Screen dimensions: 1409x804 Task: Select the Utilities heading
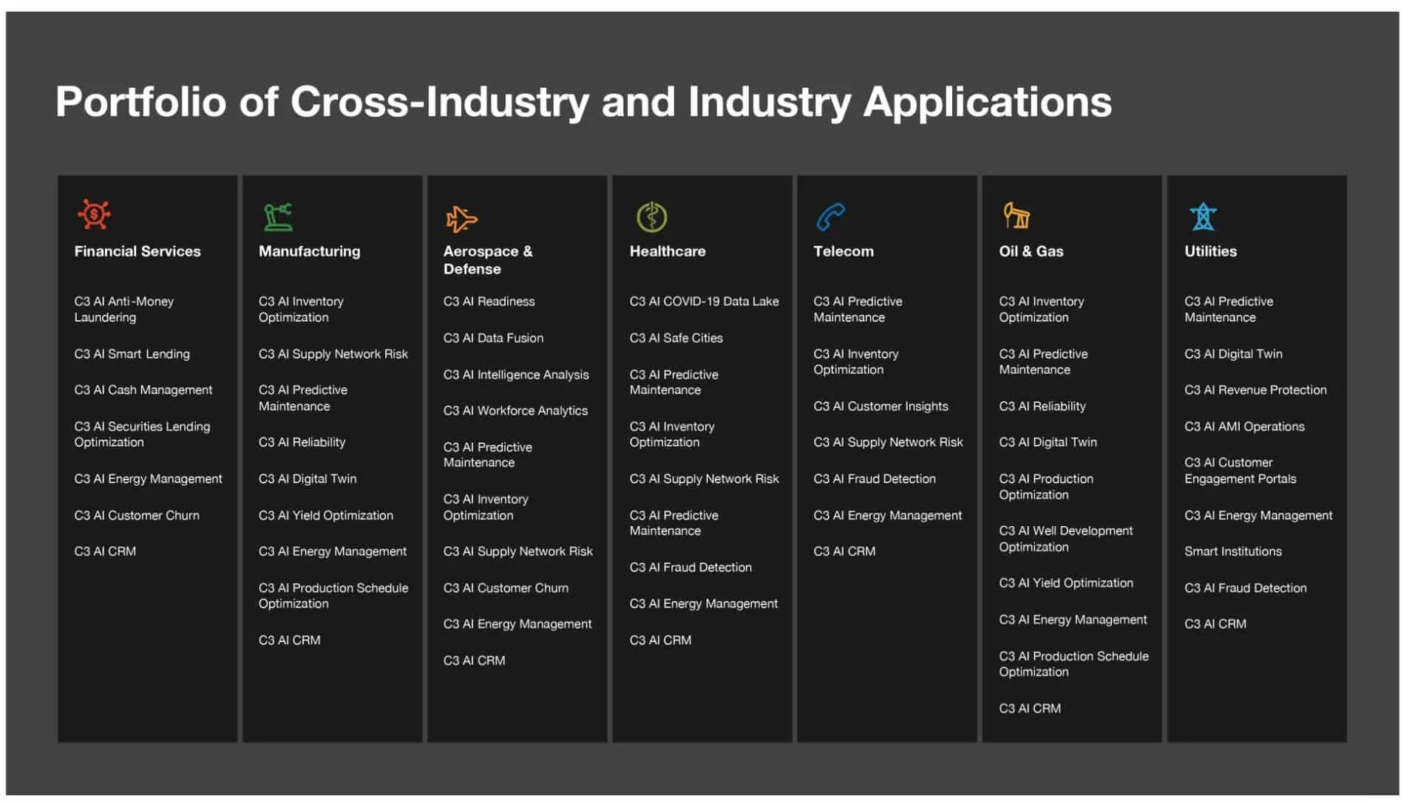pos(1211,251)
